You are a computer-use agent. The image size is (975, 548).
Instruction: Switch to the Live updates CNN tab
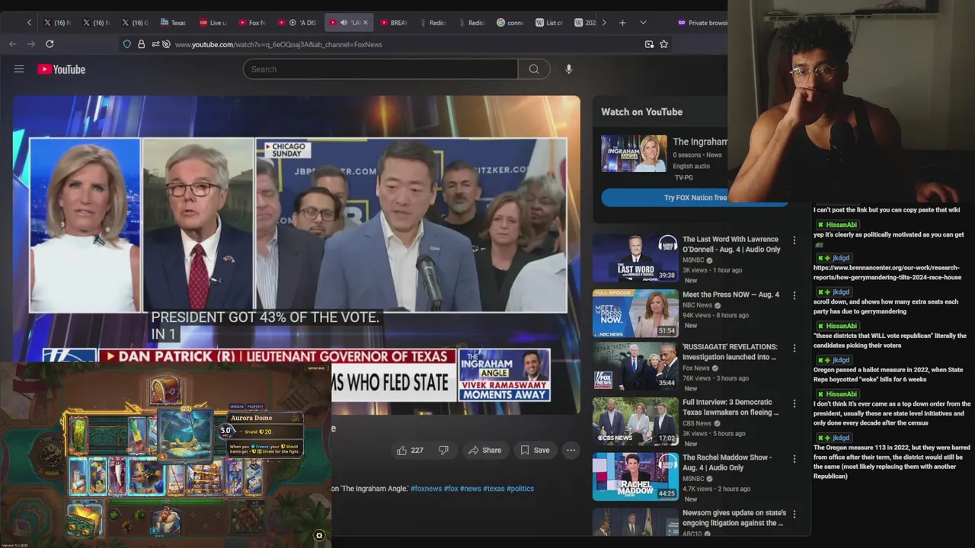click(213, 23)
